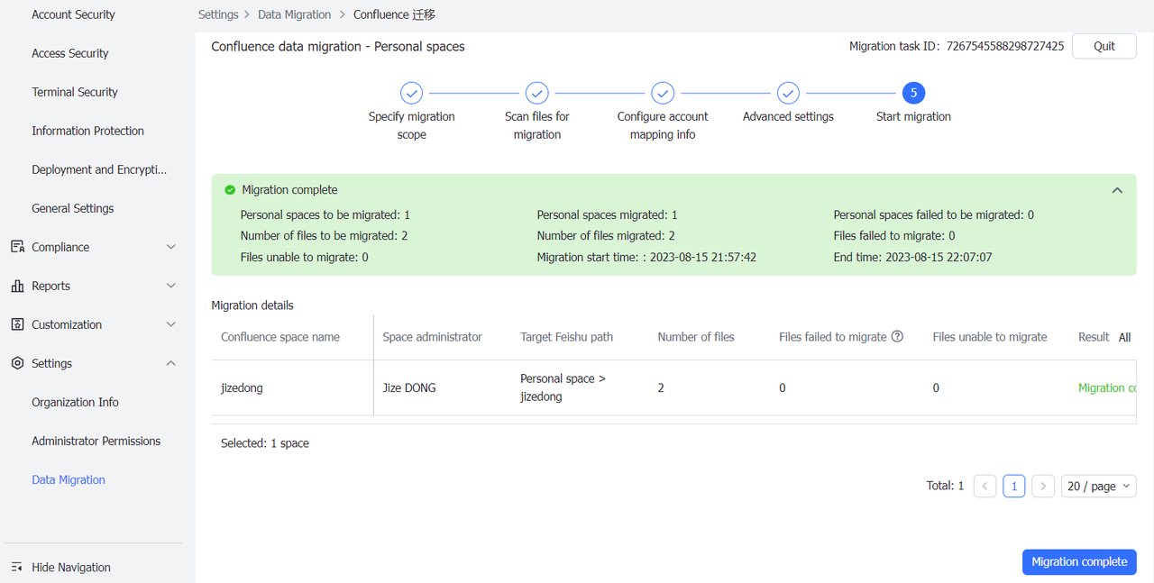The height and width of the screenshot is (583, 1154).
Task: Click the Settings gear icon
Action: (x=17, y=363)
